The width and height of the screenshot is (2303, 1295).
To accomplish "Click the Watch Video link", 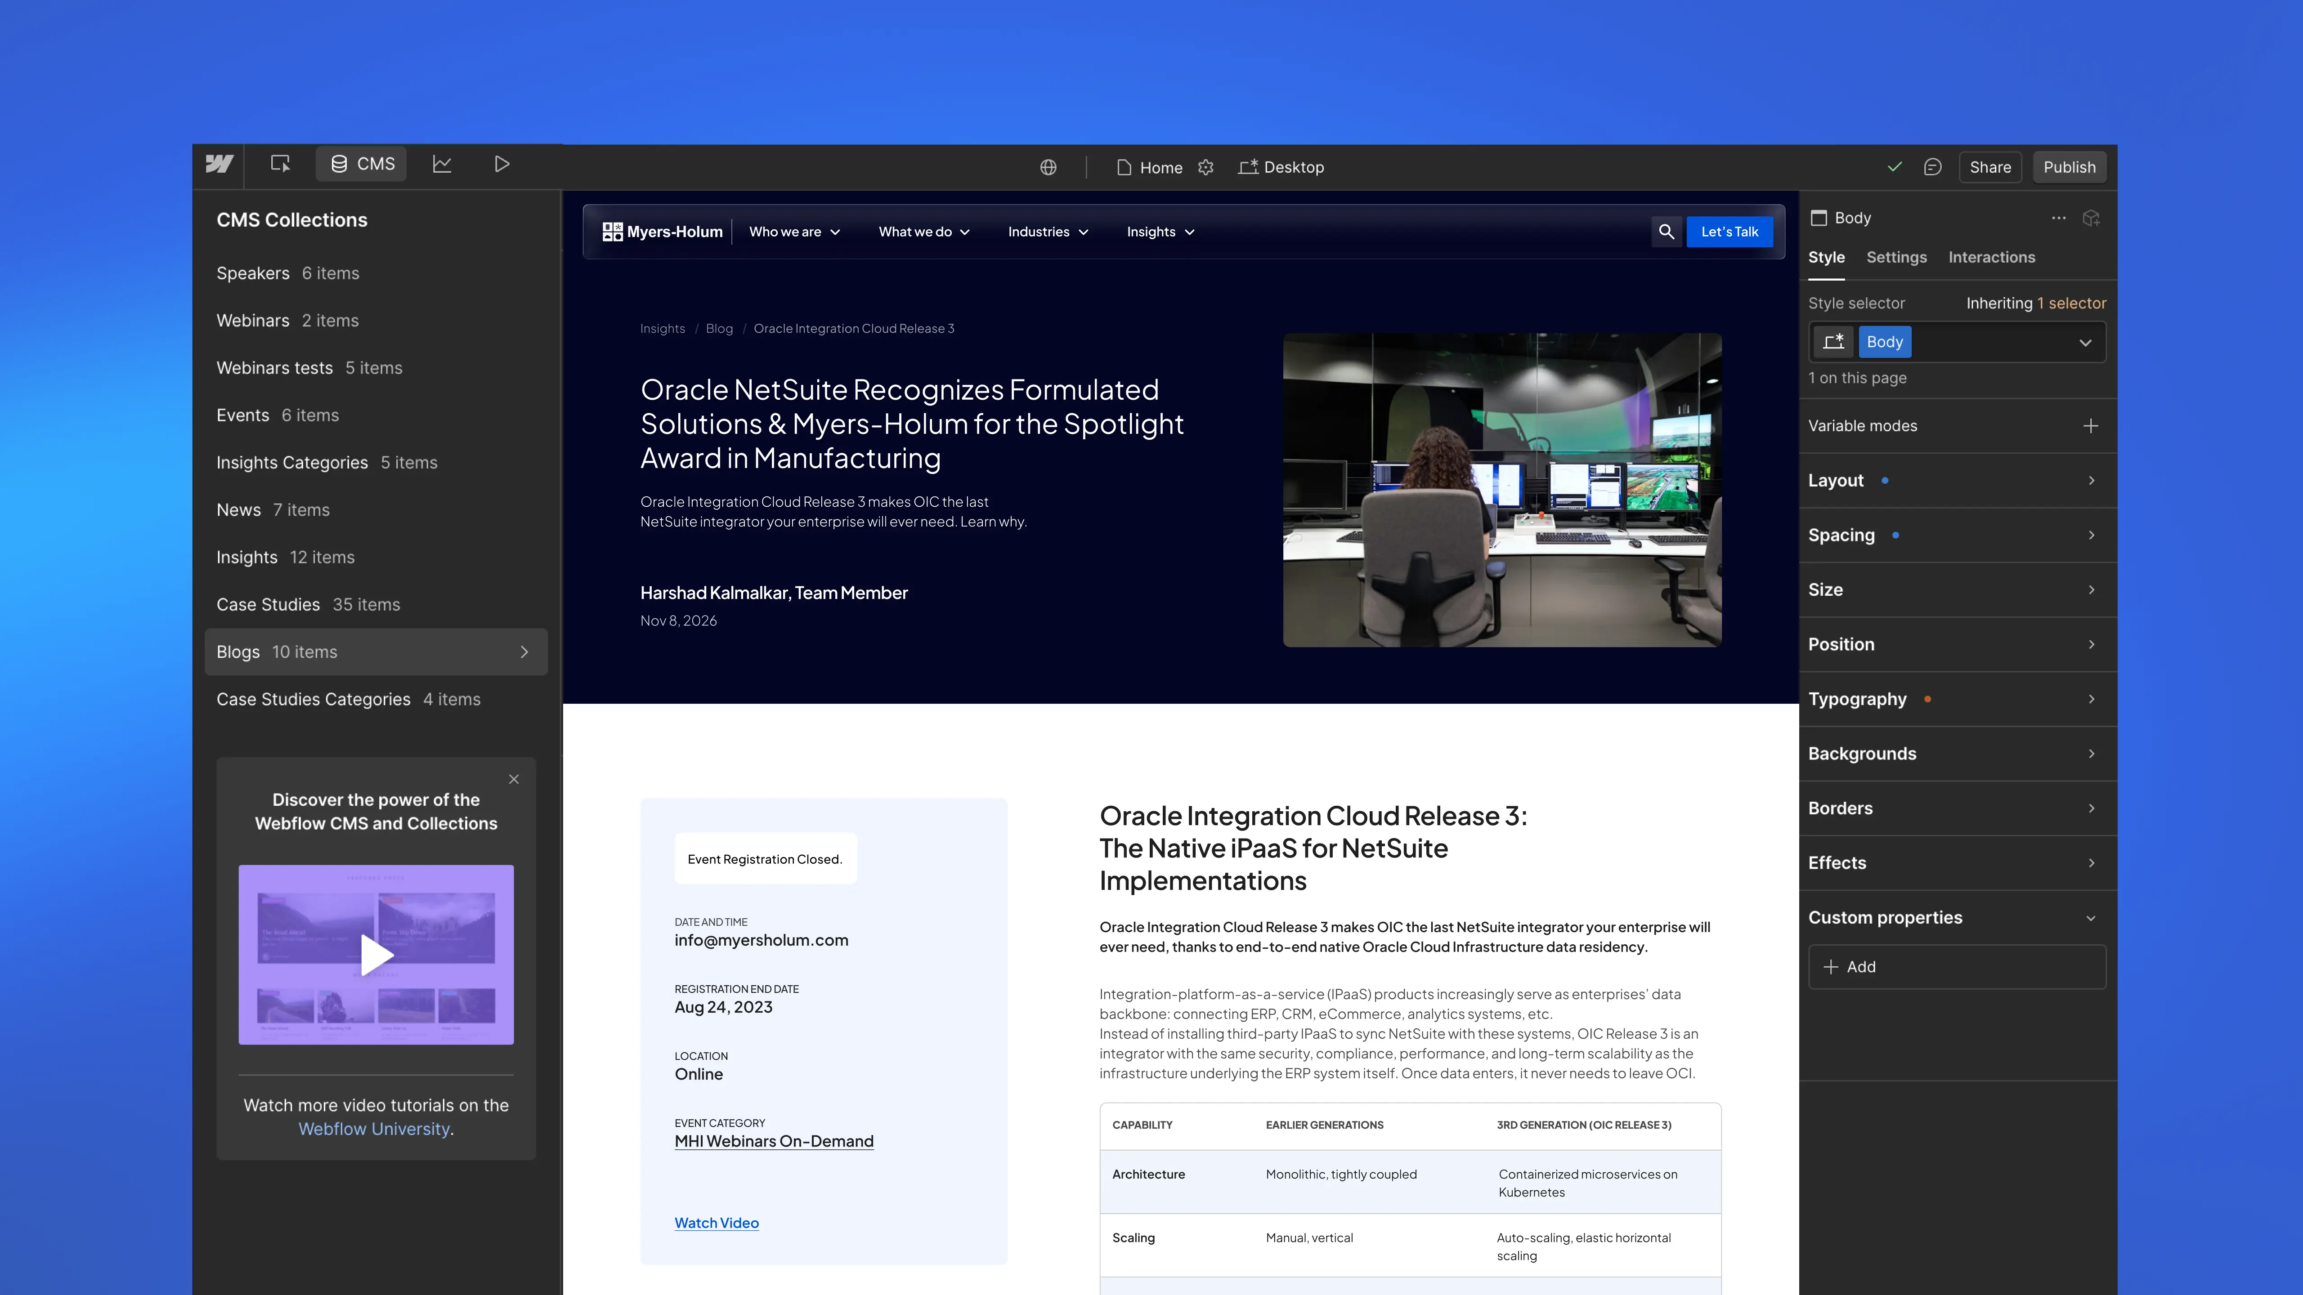I will coord(716,1224).
